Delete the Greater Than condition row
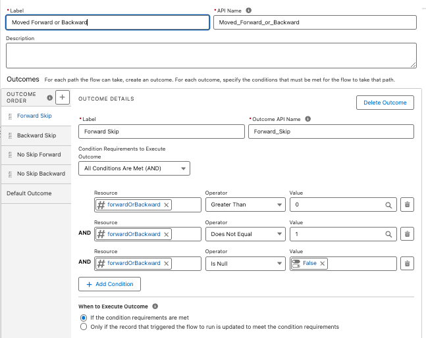 (x=408, y=205)
